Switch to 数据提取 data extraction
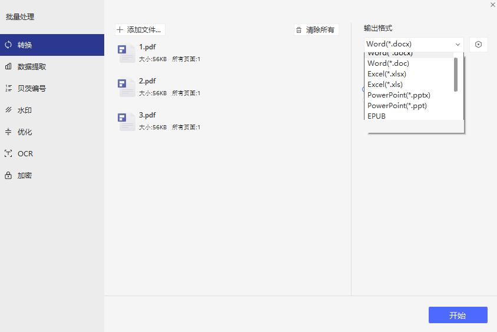The height and width of the screenshot is (332, 497). [52, 67]
